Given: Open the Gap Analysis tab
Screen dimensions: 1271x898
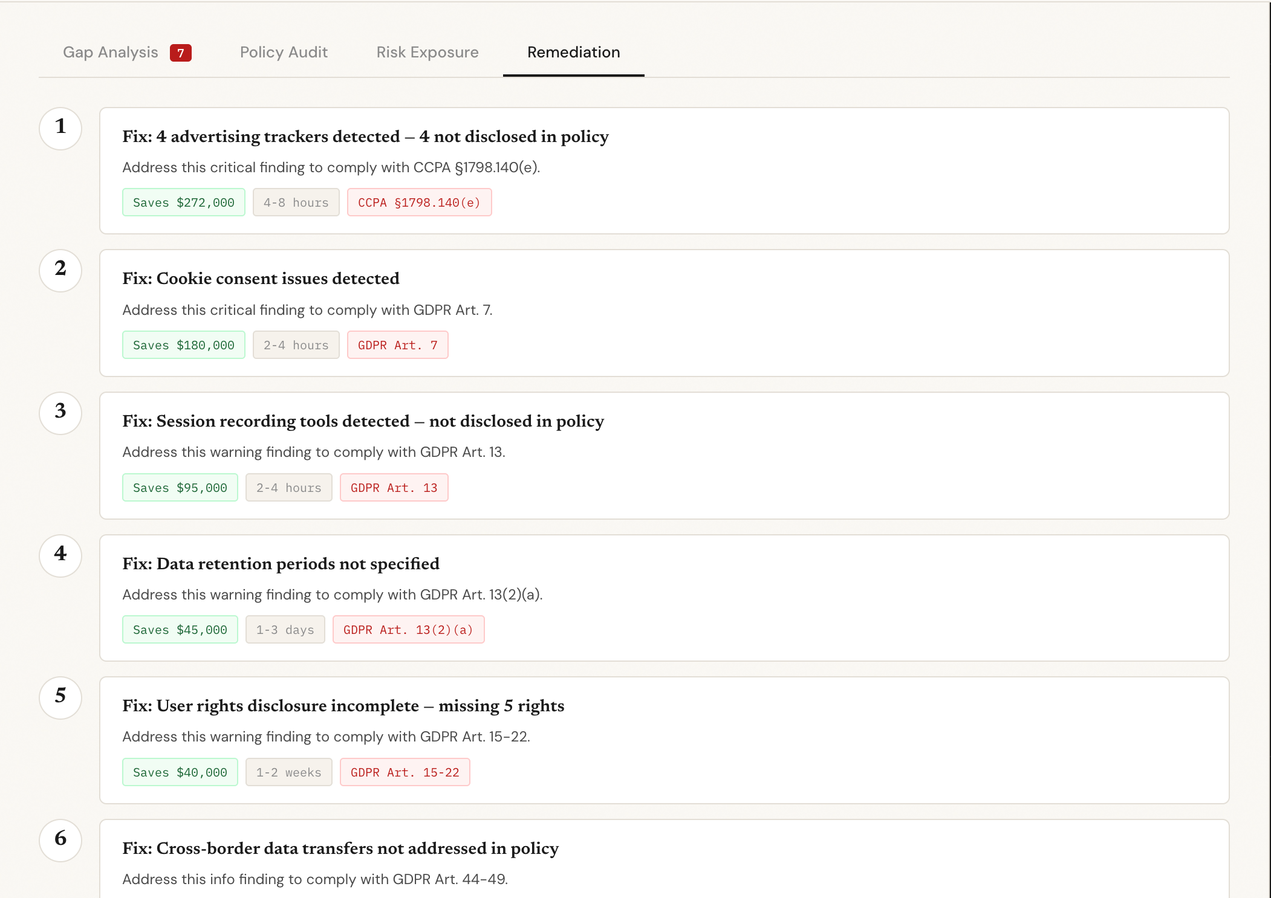Looking at the screenshot, I should tap(111, 53).
